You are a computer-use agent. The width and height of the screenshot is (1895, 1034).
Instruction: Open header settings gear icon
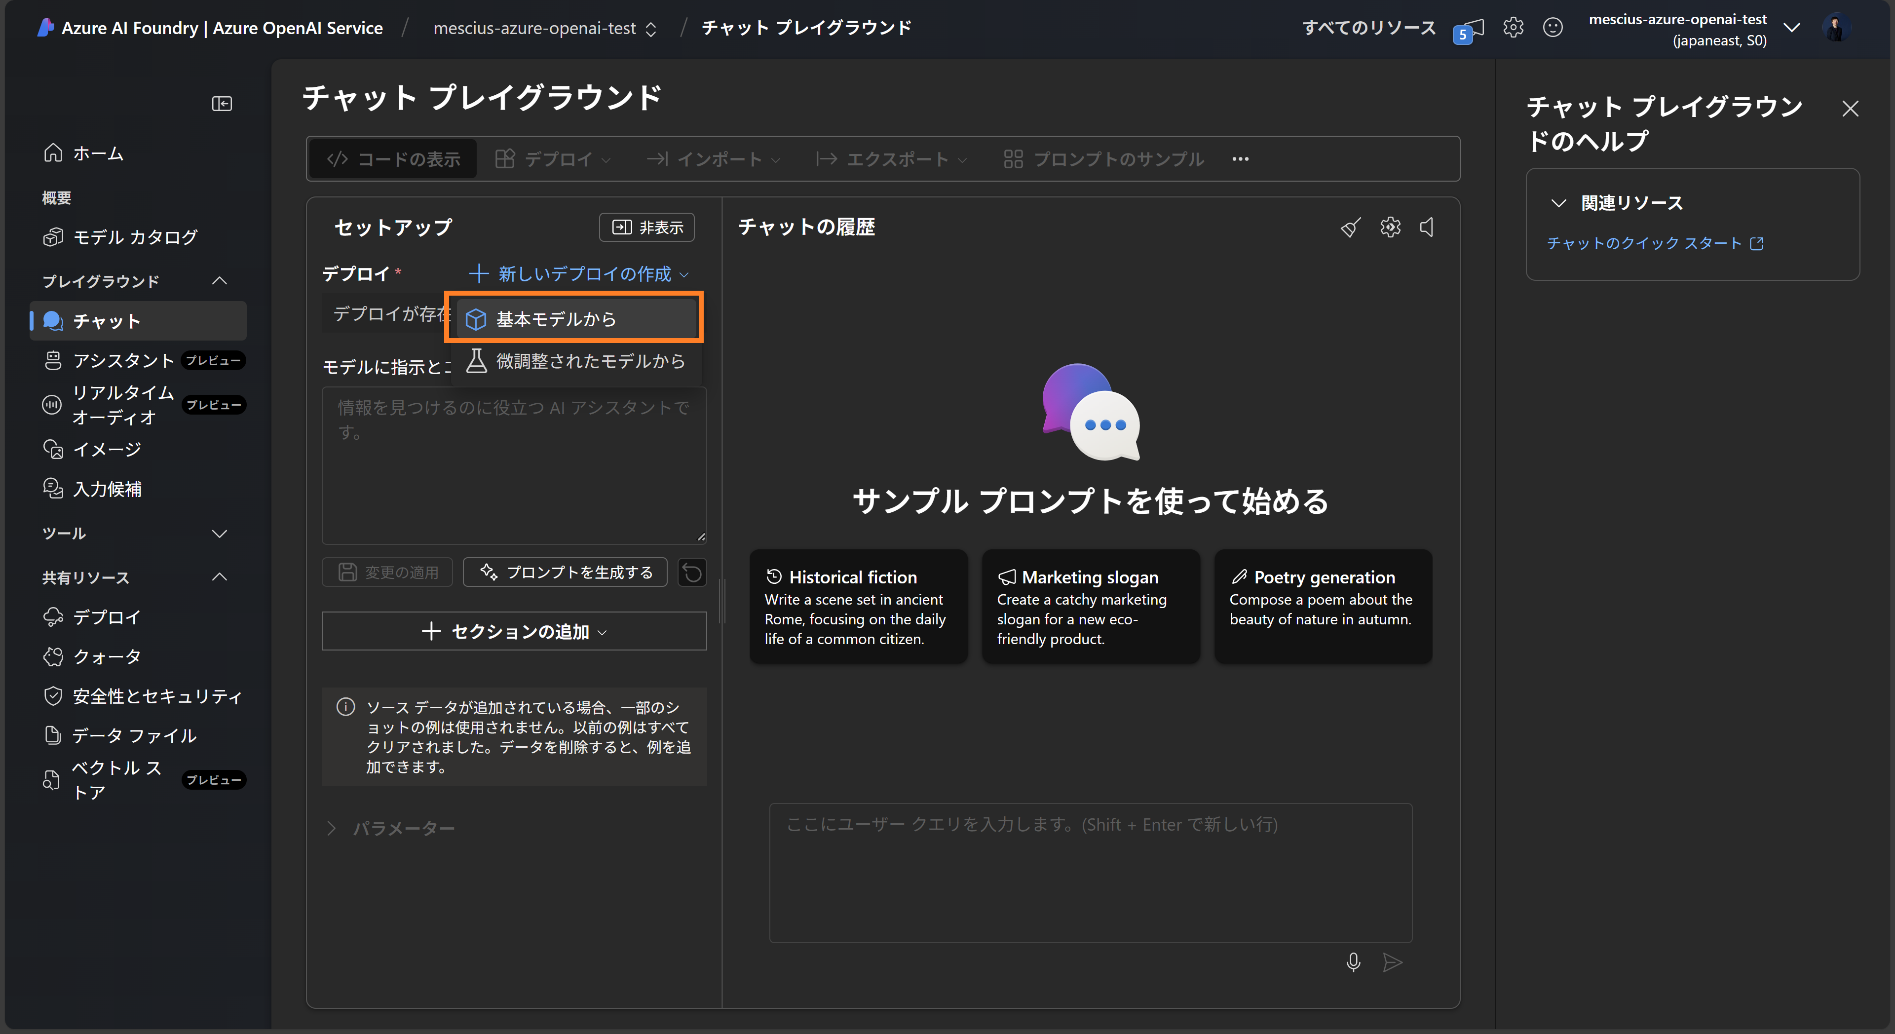coord(1513,28)
